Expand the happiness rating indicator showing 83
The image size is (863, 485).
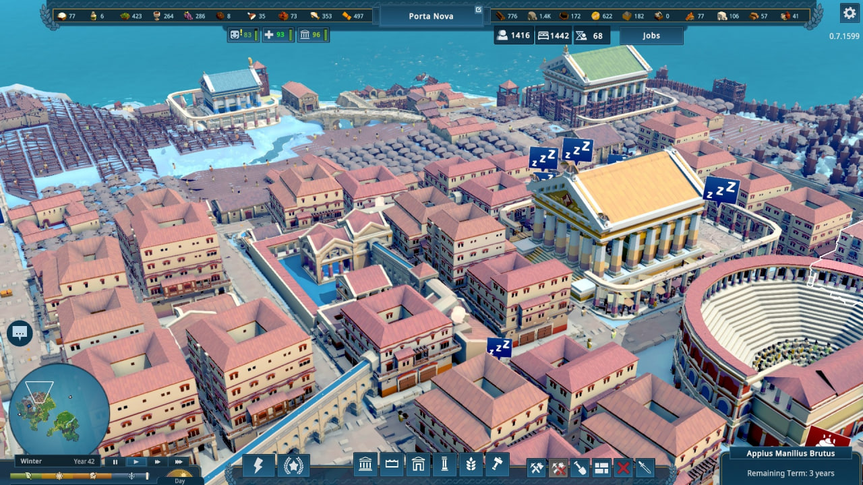[243, 35]
